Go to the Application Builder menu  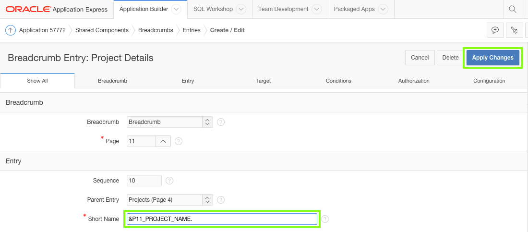tap(144, 9)
